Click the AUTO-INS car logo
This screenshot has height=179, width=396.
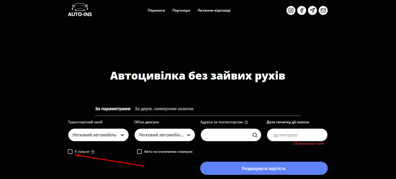(x=80, y=10)
